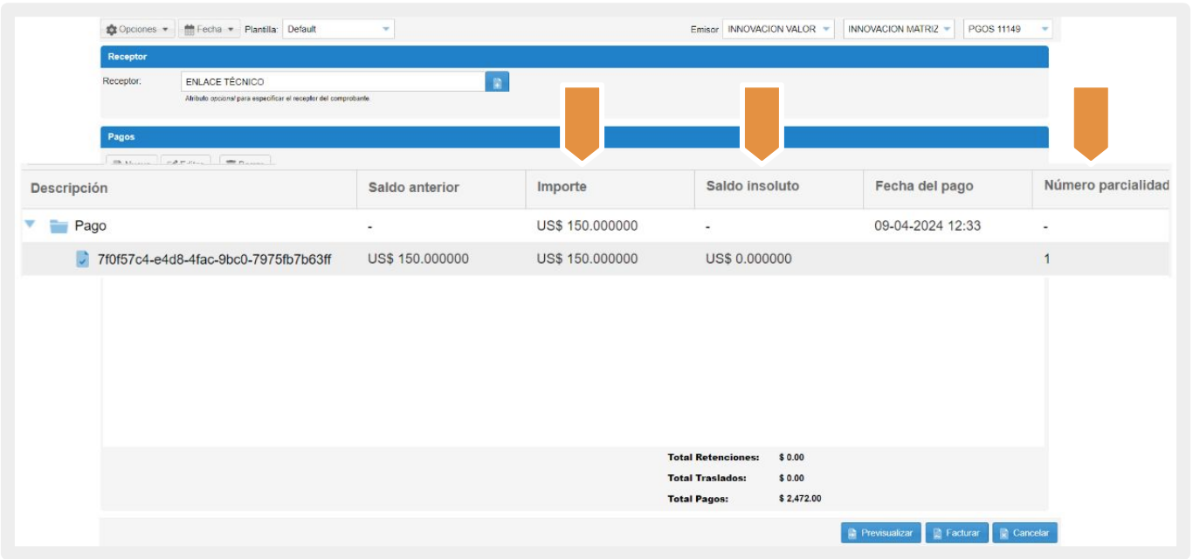1193x559 pixels.
Task: Click the gear icon in Opciones
Action: point(112,30)
